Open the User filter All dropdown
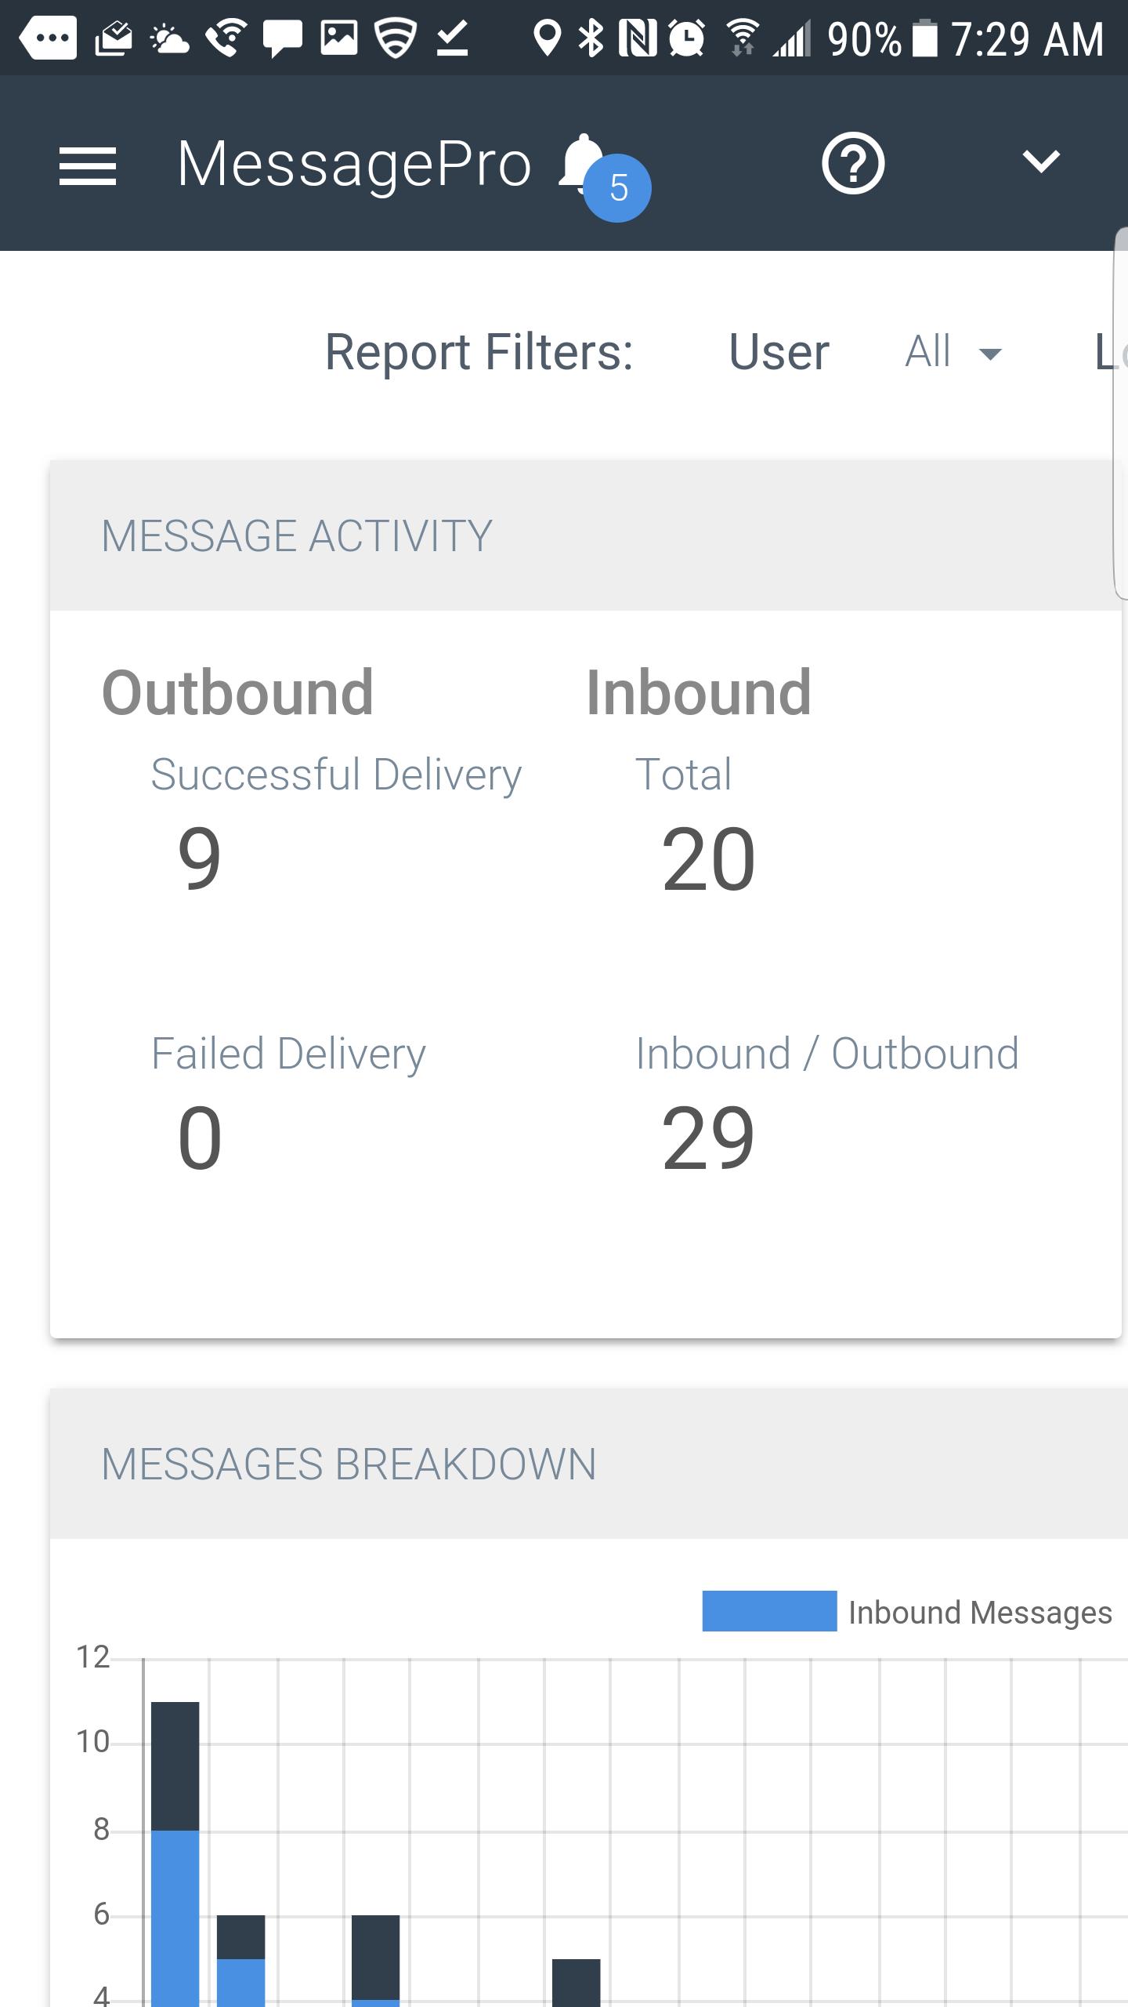Screen dimensions: 1128x2007 pyautogui.click(x=953, y=352)
